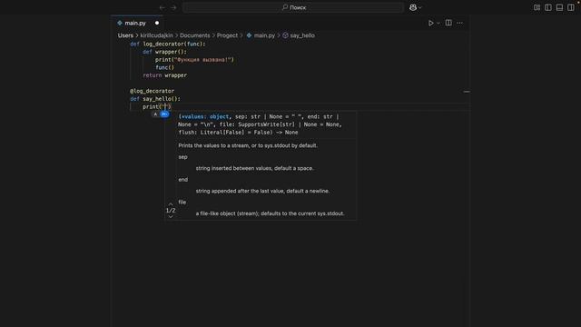Go back with the left navigation arrow
The width and height of the screenshot is (581, 327).
click(162, 7)
